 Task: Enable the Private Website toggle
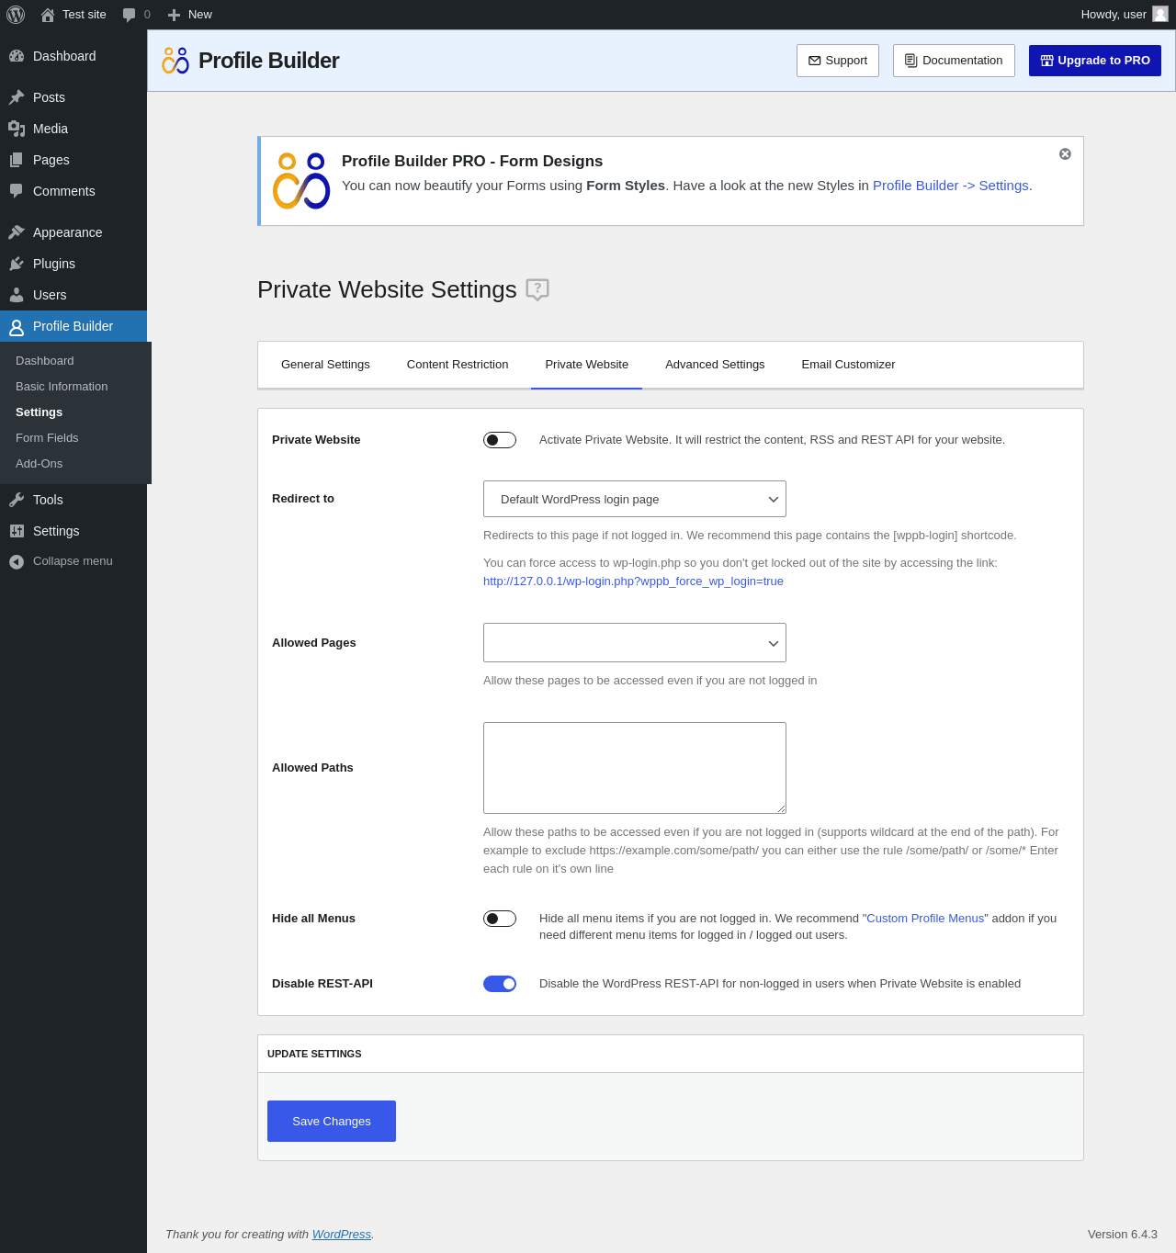coord(500,440)
